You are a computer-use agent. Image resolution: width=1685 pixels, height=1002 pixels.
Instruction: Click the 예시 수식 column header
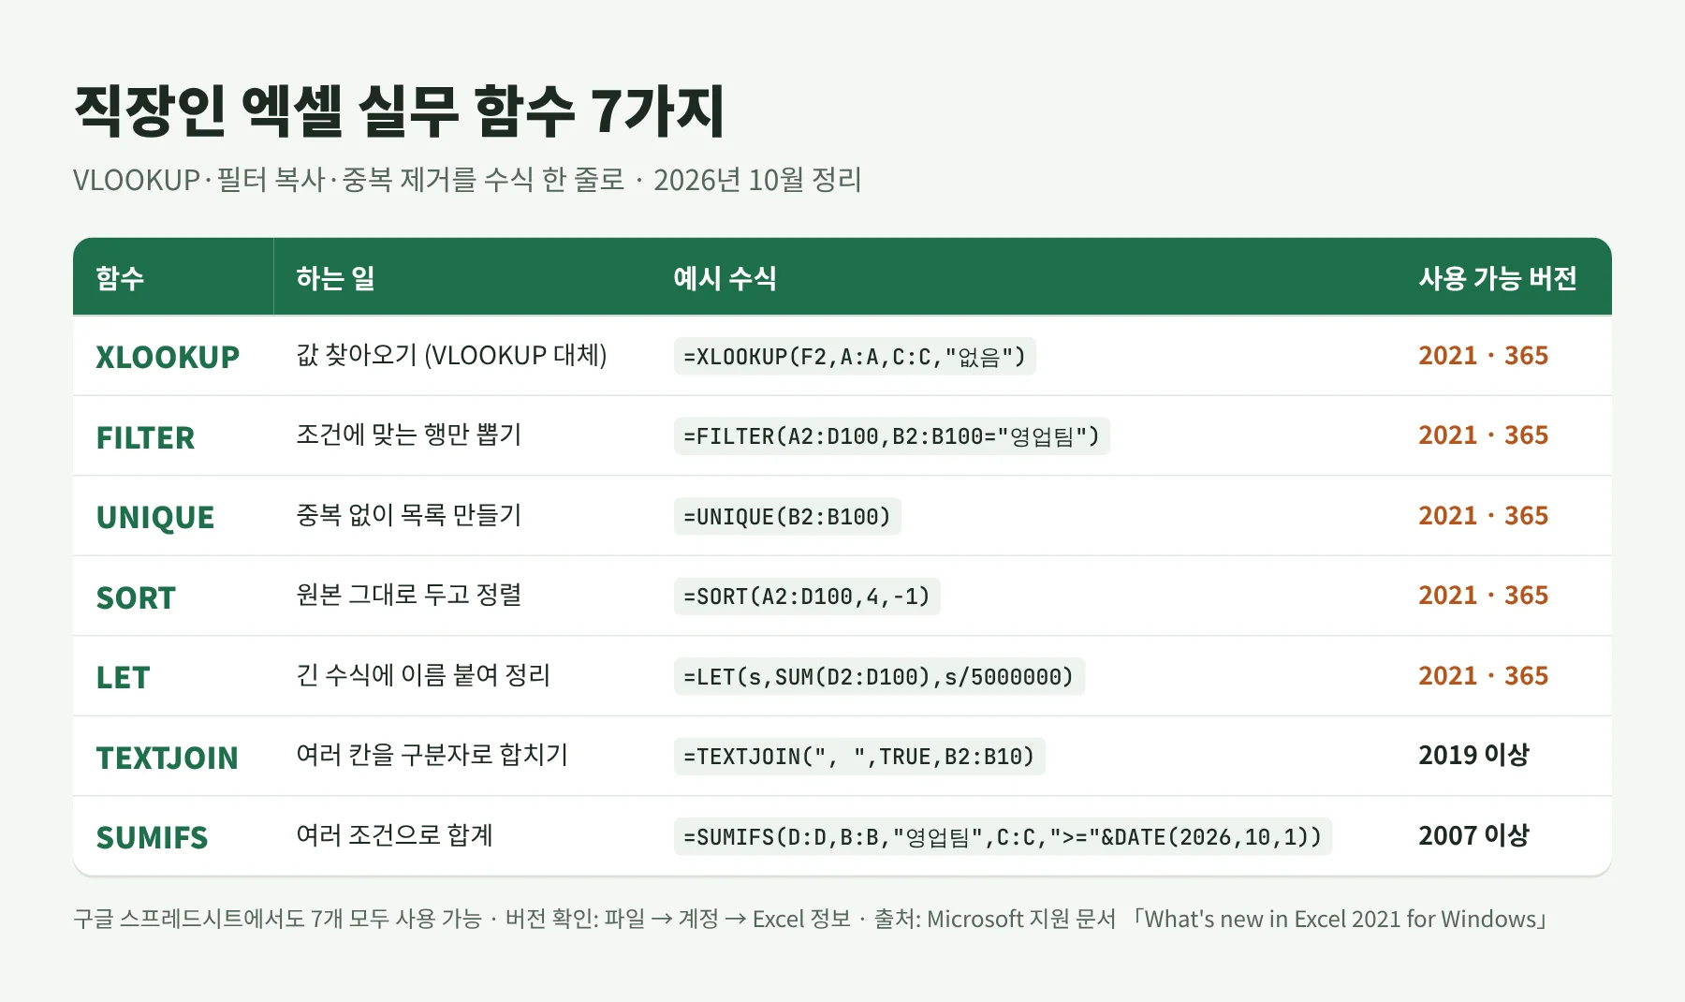click(725, 278)
